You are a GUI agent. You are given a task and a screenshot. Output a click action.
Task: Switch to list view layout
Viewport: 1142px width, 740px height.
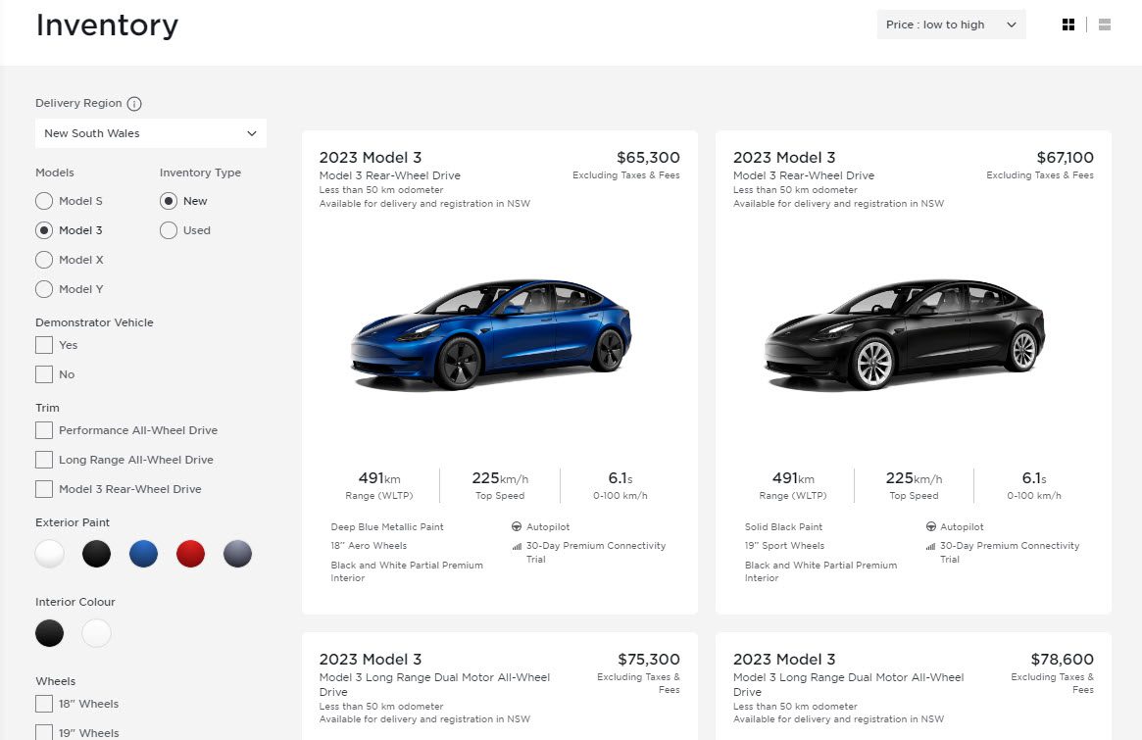click(1104, 24)
